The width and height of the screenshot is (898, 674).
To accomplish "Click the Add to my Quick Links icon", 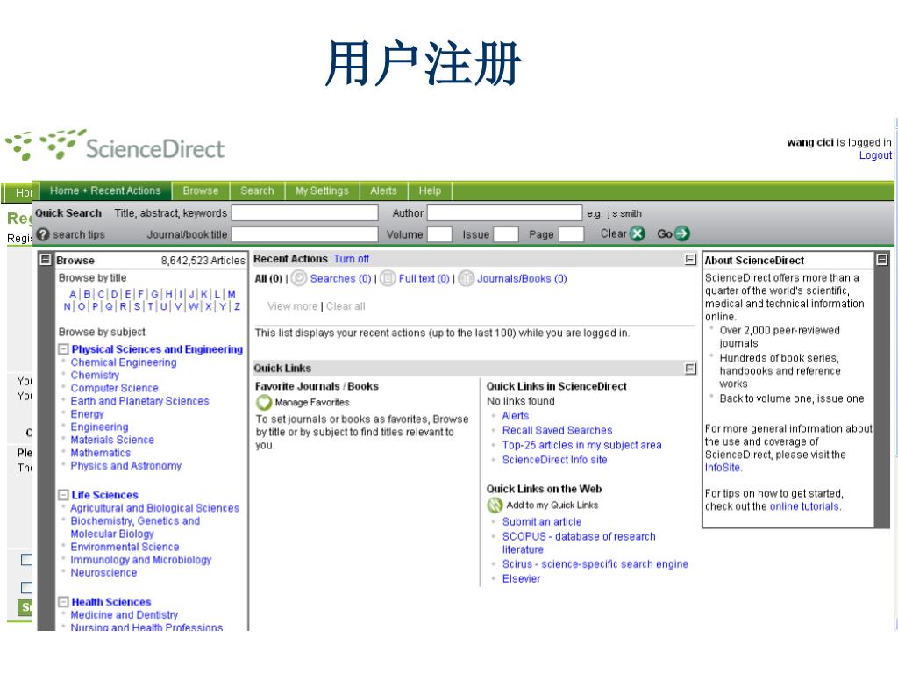I will tap(495, 505).
